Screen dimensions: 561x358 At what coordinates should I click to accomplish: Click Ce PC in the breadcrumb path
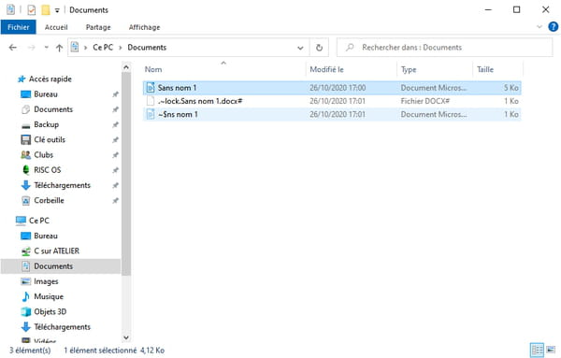pos(103,48)
